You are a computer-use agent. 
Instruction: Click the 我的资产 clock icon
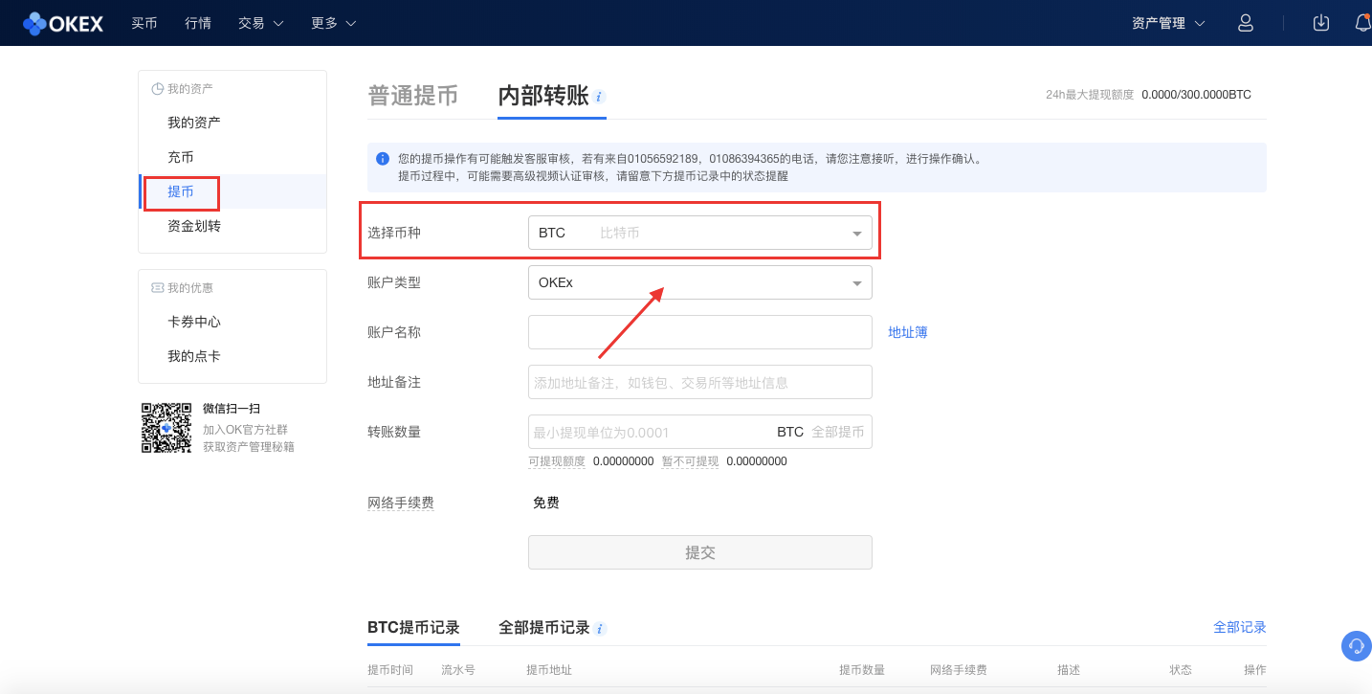[156, 87]
